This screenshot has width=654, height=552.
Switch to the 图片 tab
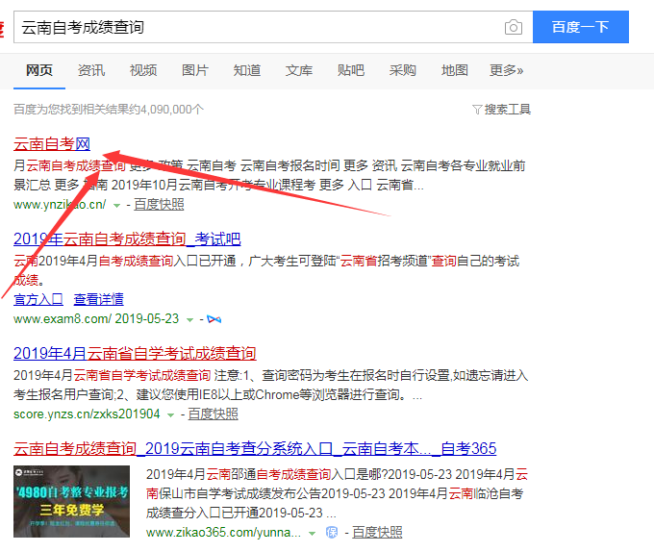(x=195, y=70)
